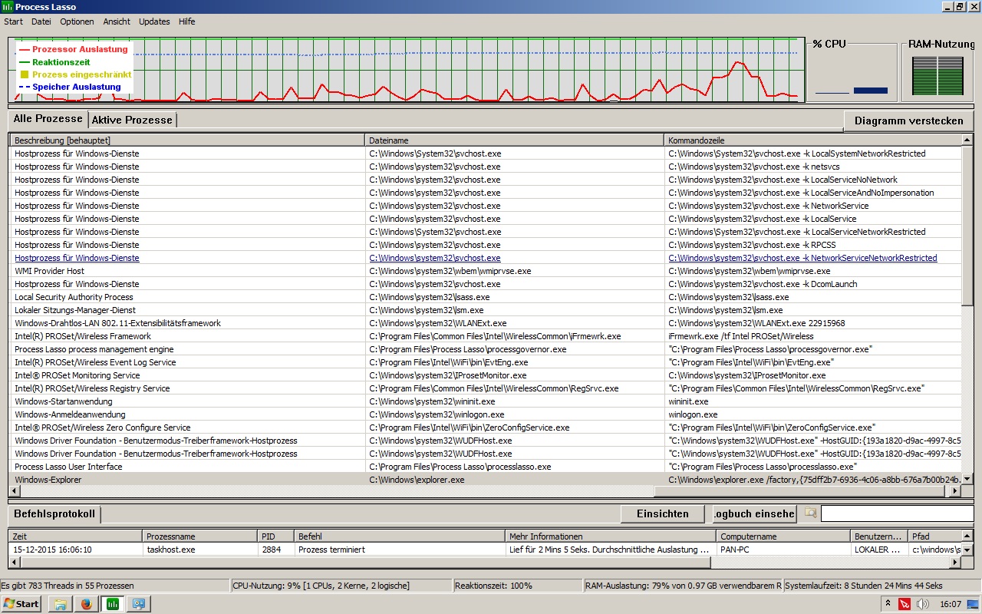Select Process Lasso taskbar button

coord(113,603)
